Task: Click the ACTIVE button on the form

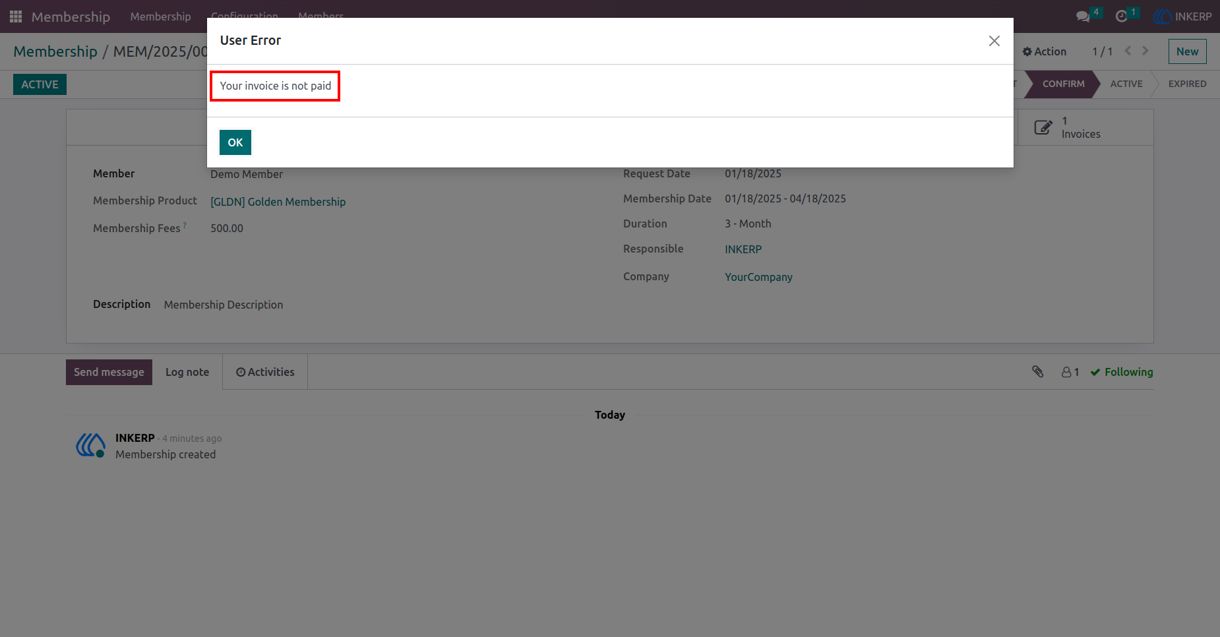Action: click(x=40, y=84)
